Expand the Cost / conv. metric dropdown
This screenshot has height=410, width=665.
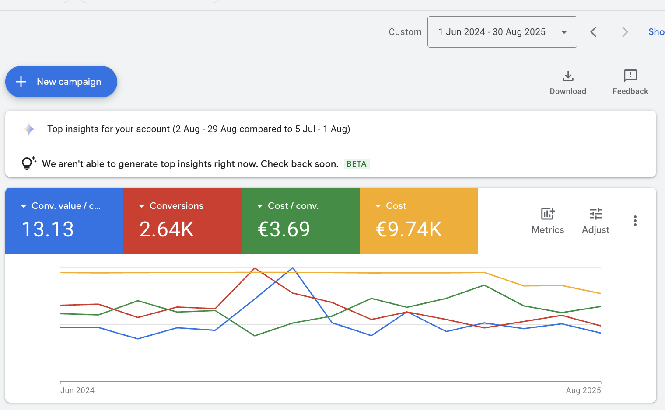[x=260, y=206]
